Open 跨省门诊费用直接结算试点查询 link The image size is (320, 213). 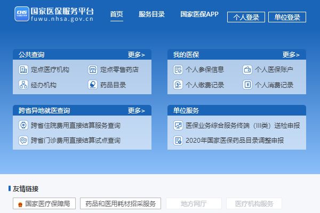pyautogui.click(x=76, y=141)
